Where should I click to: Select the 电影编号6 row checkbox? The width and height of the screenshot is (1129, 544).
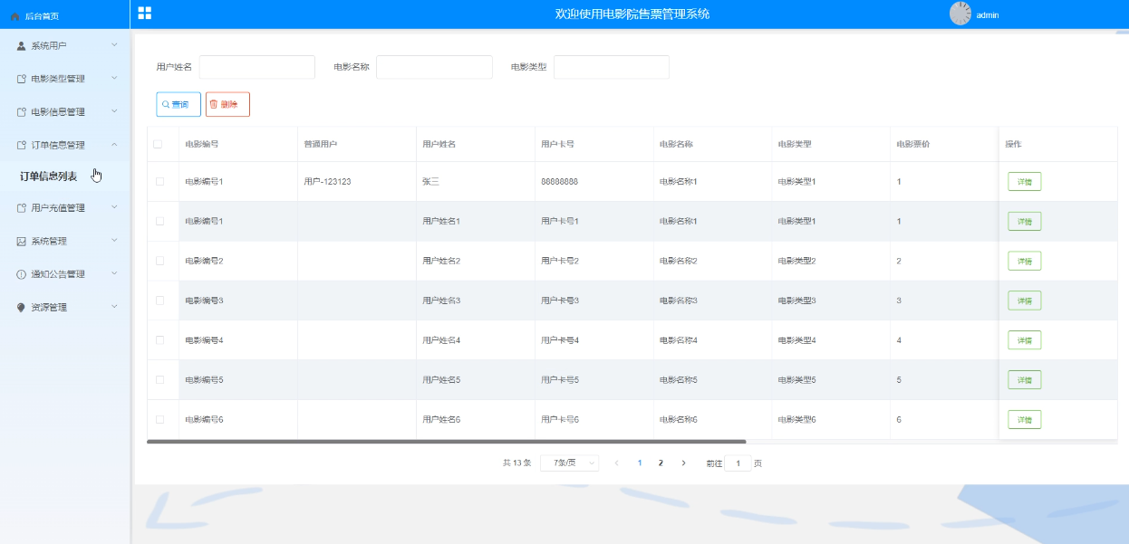pos(159,419)
